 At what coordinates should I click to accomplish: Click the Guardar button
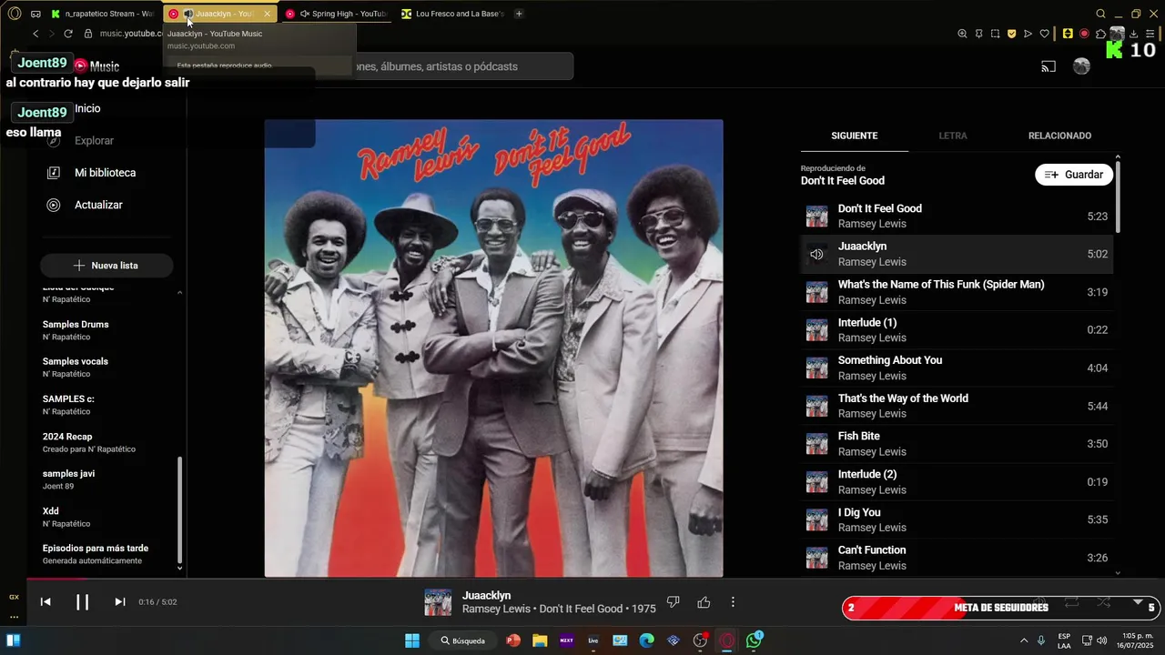click(x=1074, y=175)
